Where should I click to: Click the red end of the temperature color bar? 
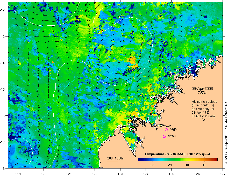pyautogui.click(x=216, y=160)
